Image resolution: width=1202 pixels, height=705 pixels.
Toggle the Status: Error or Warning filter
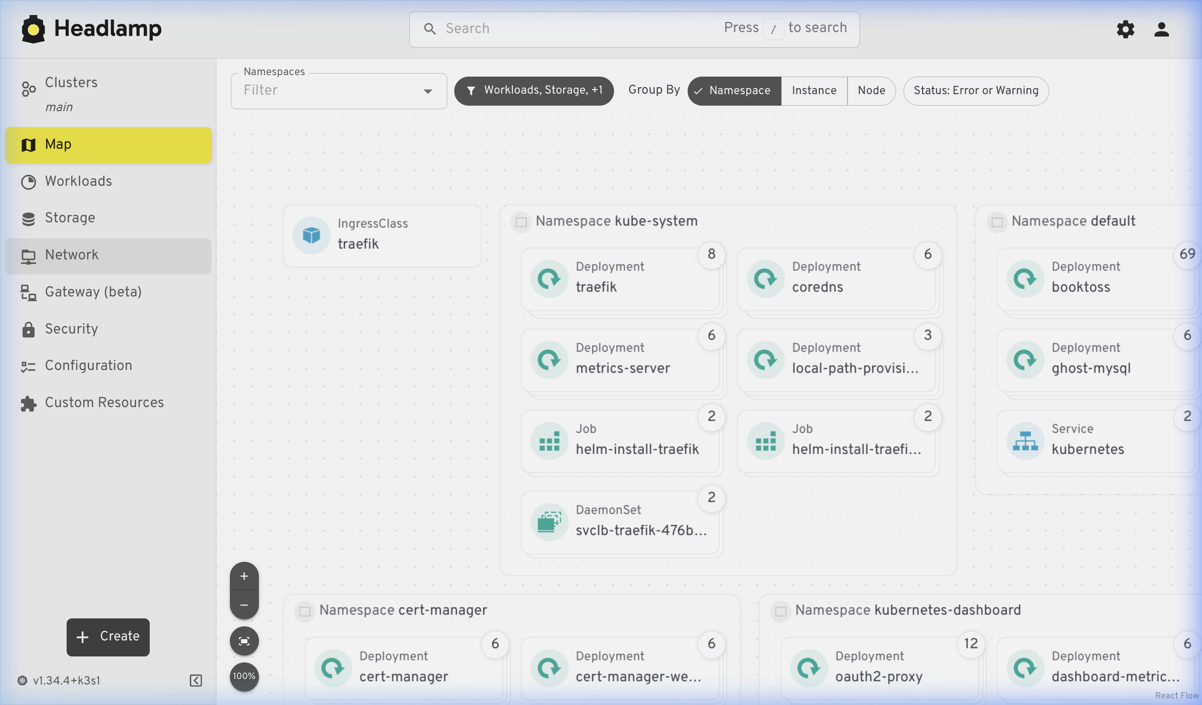tap(976, 91)
